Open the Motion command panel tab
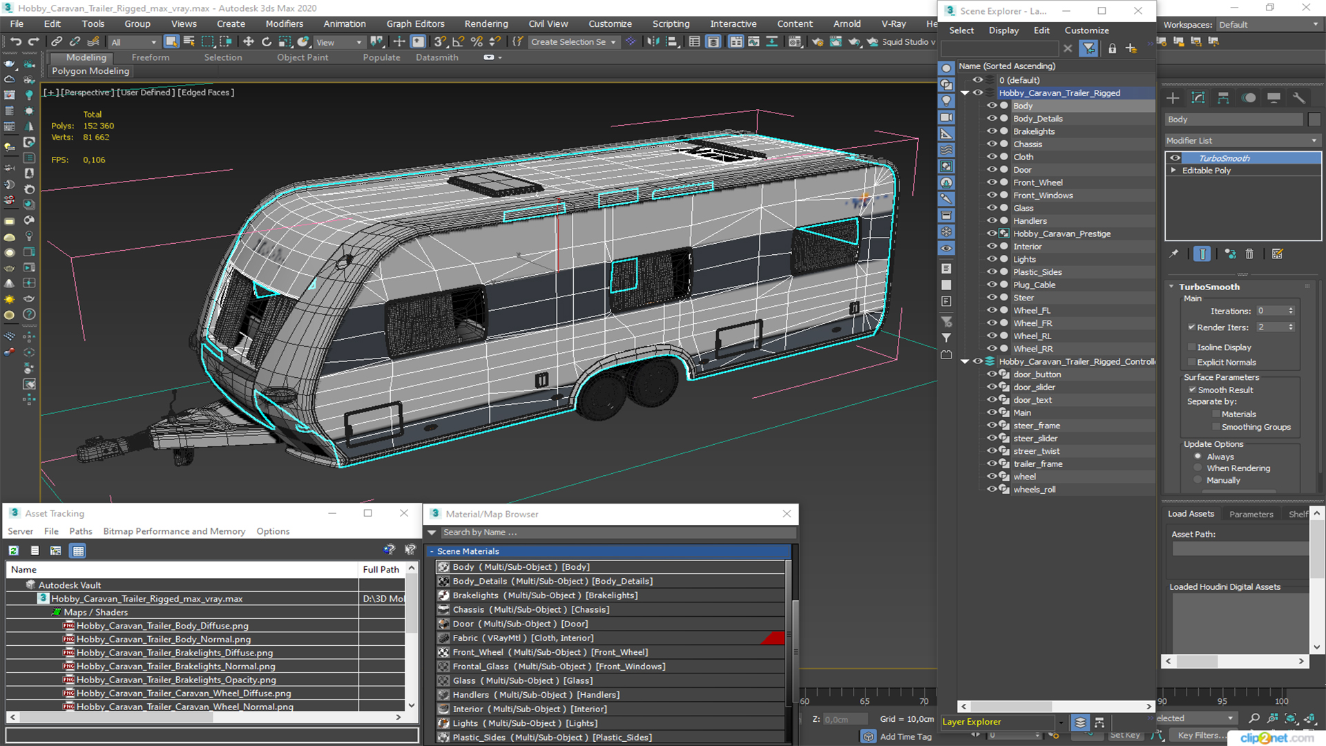 point(1249,98)
